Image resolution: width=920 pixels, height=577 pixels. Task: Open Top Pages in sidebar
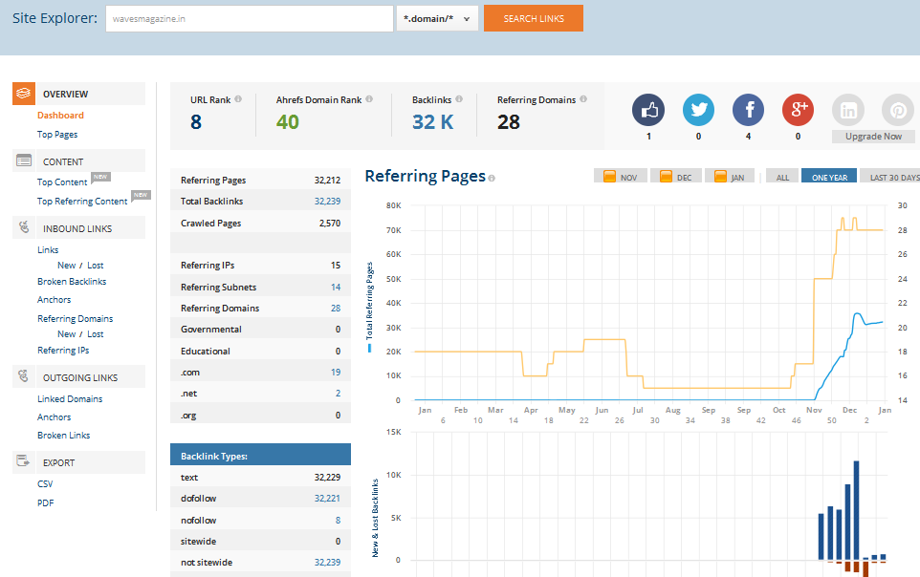click(57, 135)
